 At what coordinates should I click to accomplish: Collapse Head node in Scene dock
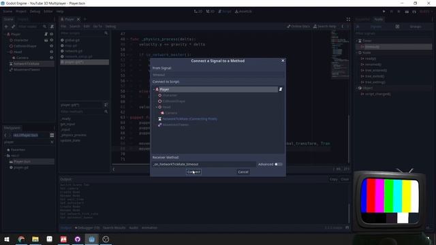click(x=8, y=52)
